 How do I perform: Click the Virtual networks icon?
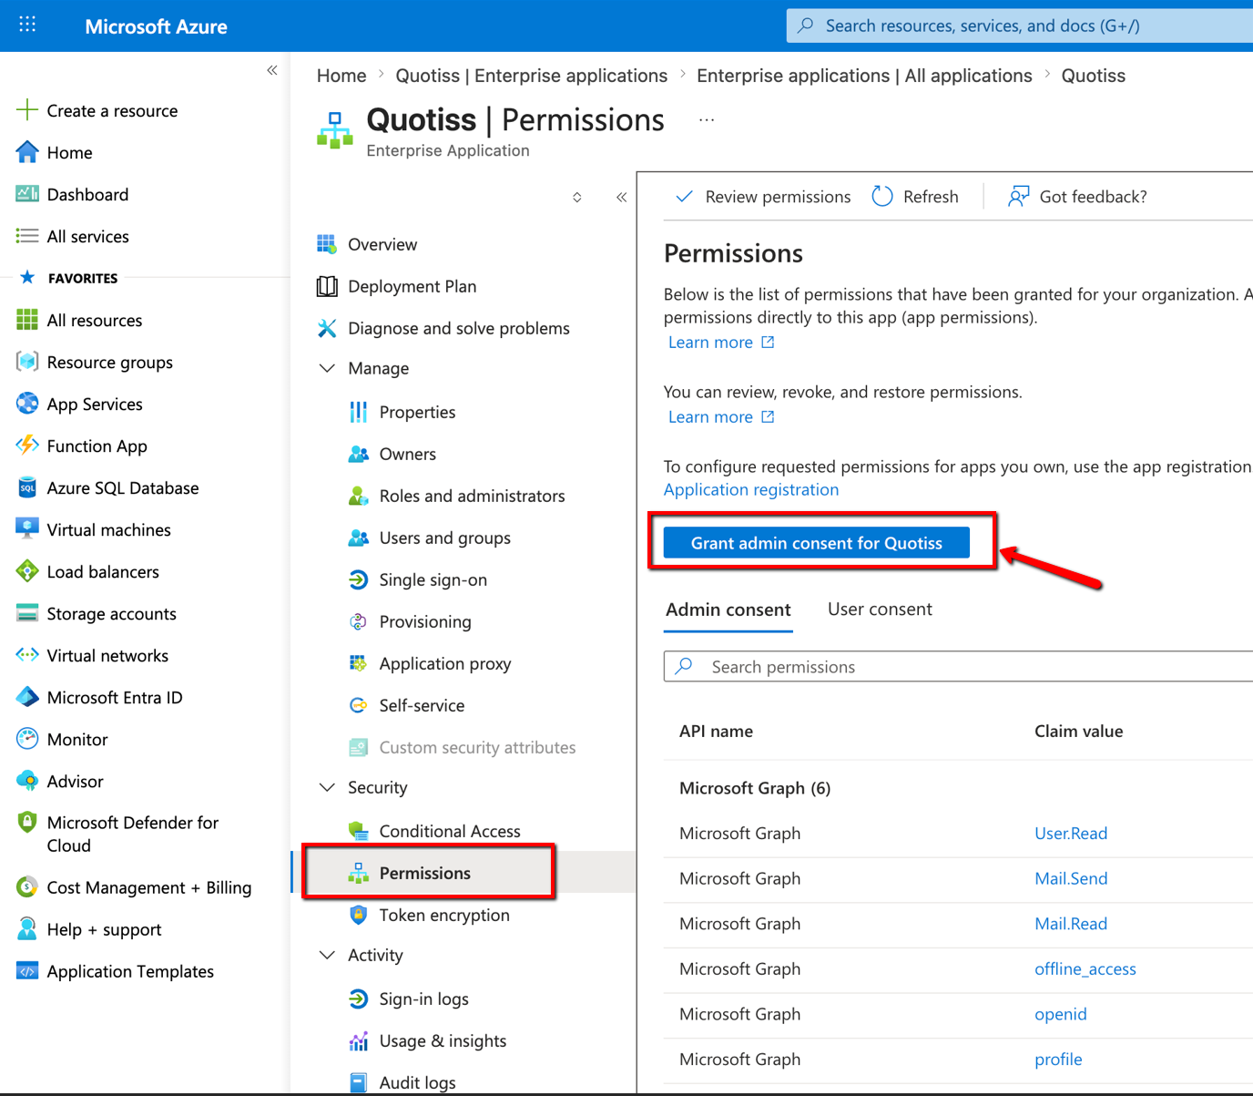27,655
